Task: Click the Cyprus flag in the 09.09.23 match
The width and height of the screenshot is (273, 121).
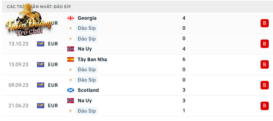Action: 70,80
